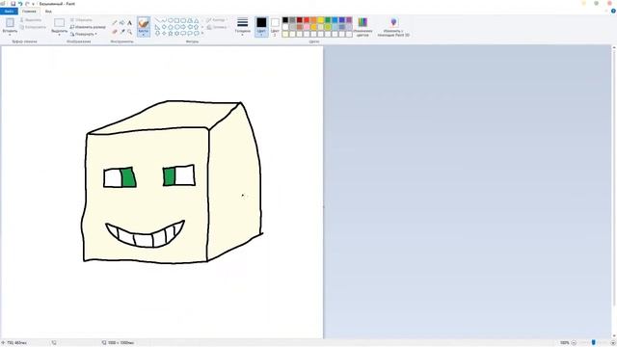
Task: Click Undo arrow in quick access toolbar
Action: pos(20,4)
